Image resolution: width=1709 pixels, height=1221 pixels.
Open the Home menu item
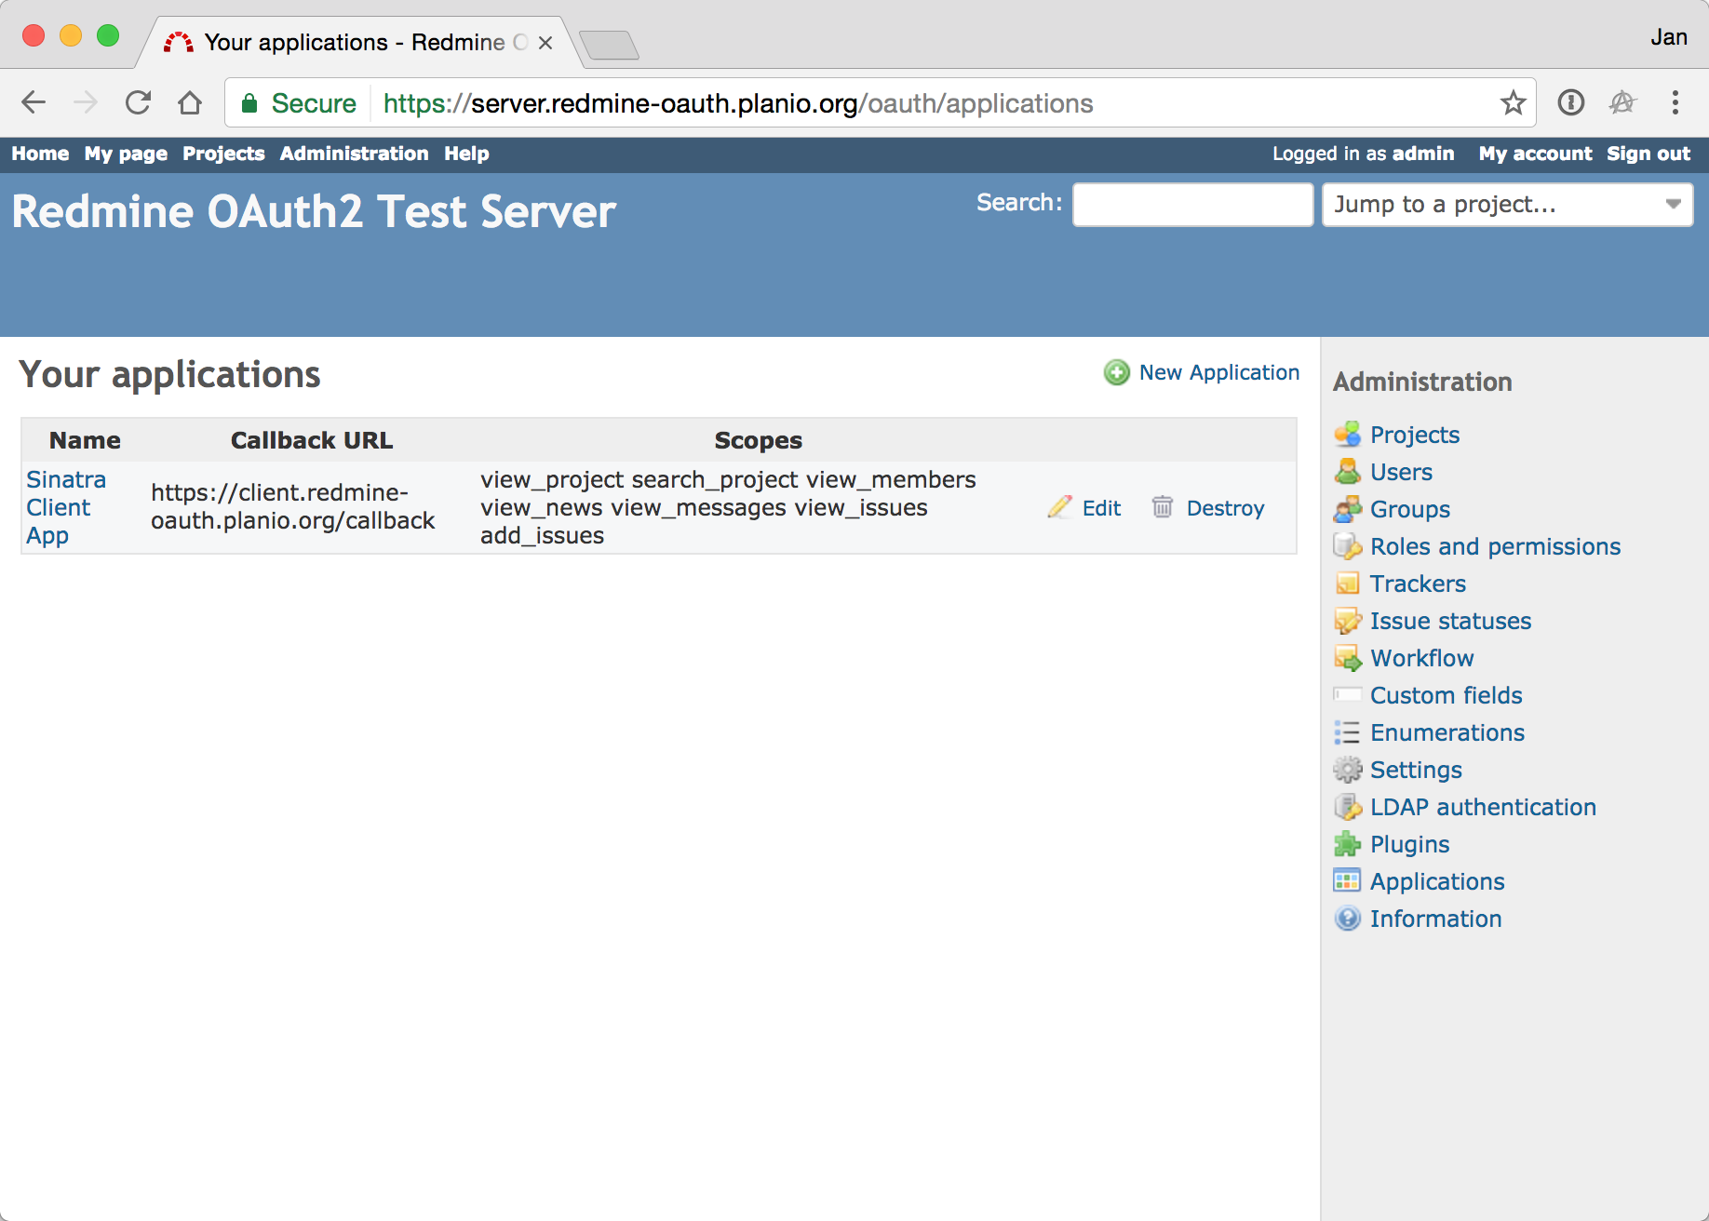(x=40, y=154)
